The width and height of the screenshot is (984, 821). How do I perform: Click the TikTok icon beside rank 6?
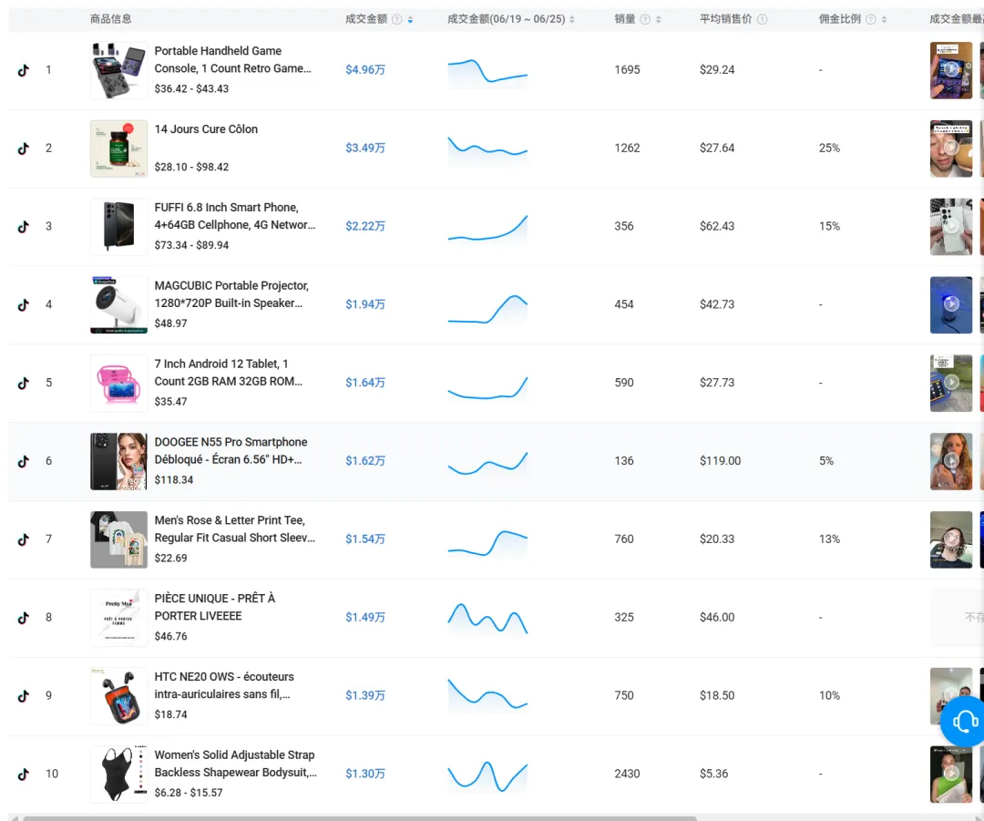coord(23,461)
